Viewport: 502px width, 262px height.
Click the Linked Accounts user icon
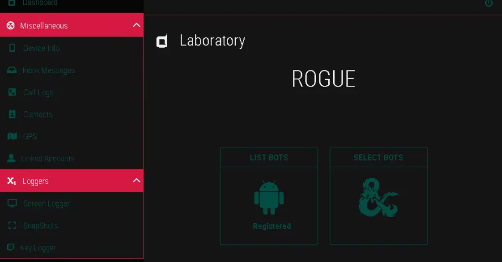click(x=11, y=158)
